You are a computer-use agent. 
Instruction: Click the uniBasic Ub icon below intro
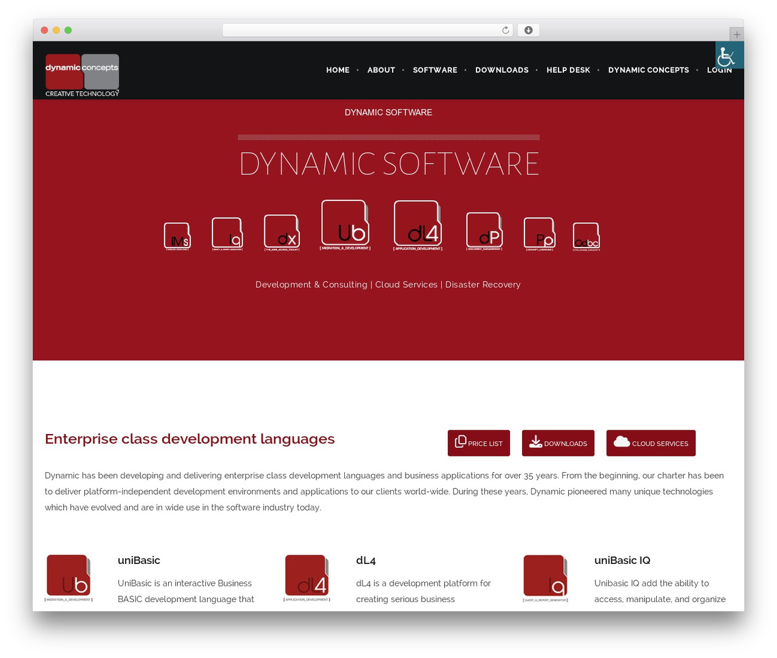(69, 578)
